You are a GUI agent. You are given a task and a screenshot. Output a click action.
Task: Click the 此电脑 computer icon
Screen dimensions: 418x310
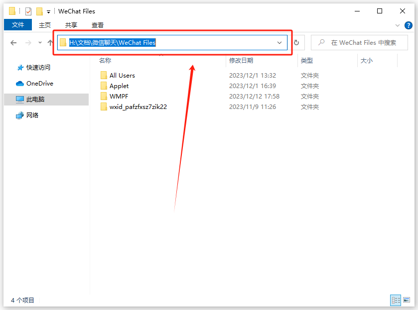tap(20, 100)
